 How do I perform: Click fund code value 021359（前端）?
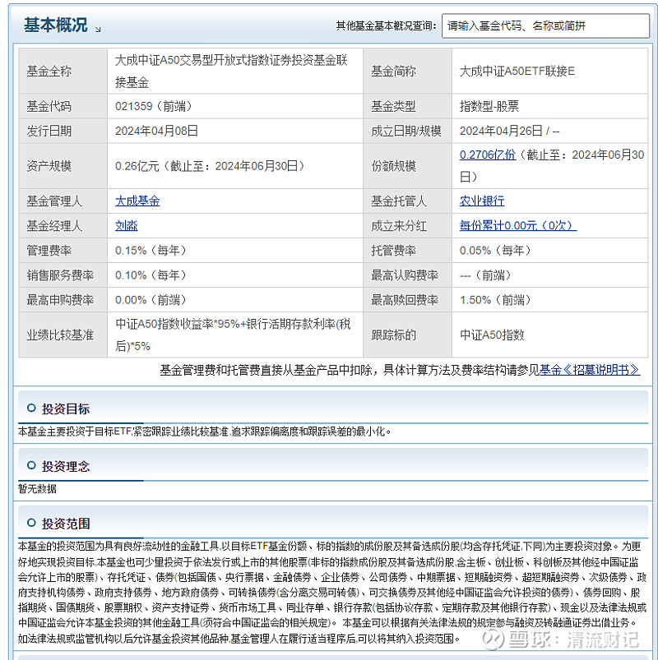point(154,106)
